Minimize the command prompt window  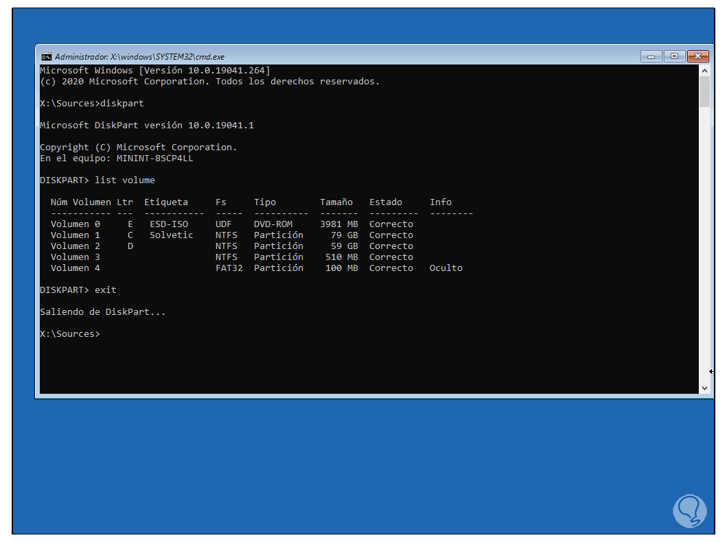[651, 56]
